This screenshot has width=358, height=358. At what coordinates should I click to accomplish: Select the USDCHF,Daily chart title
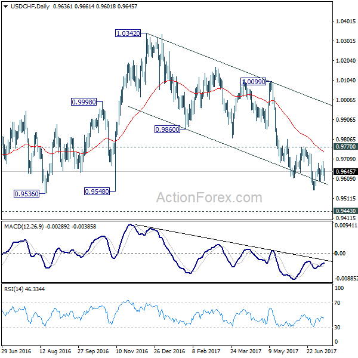point(30,7)
